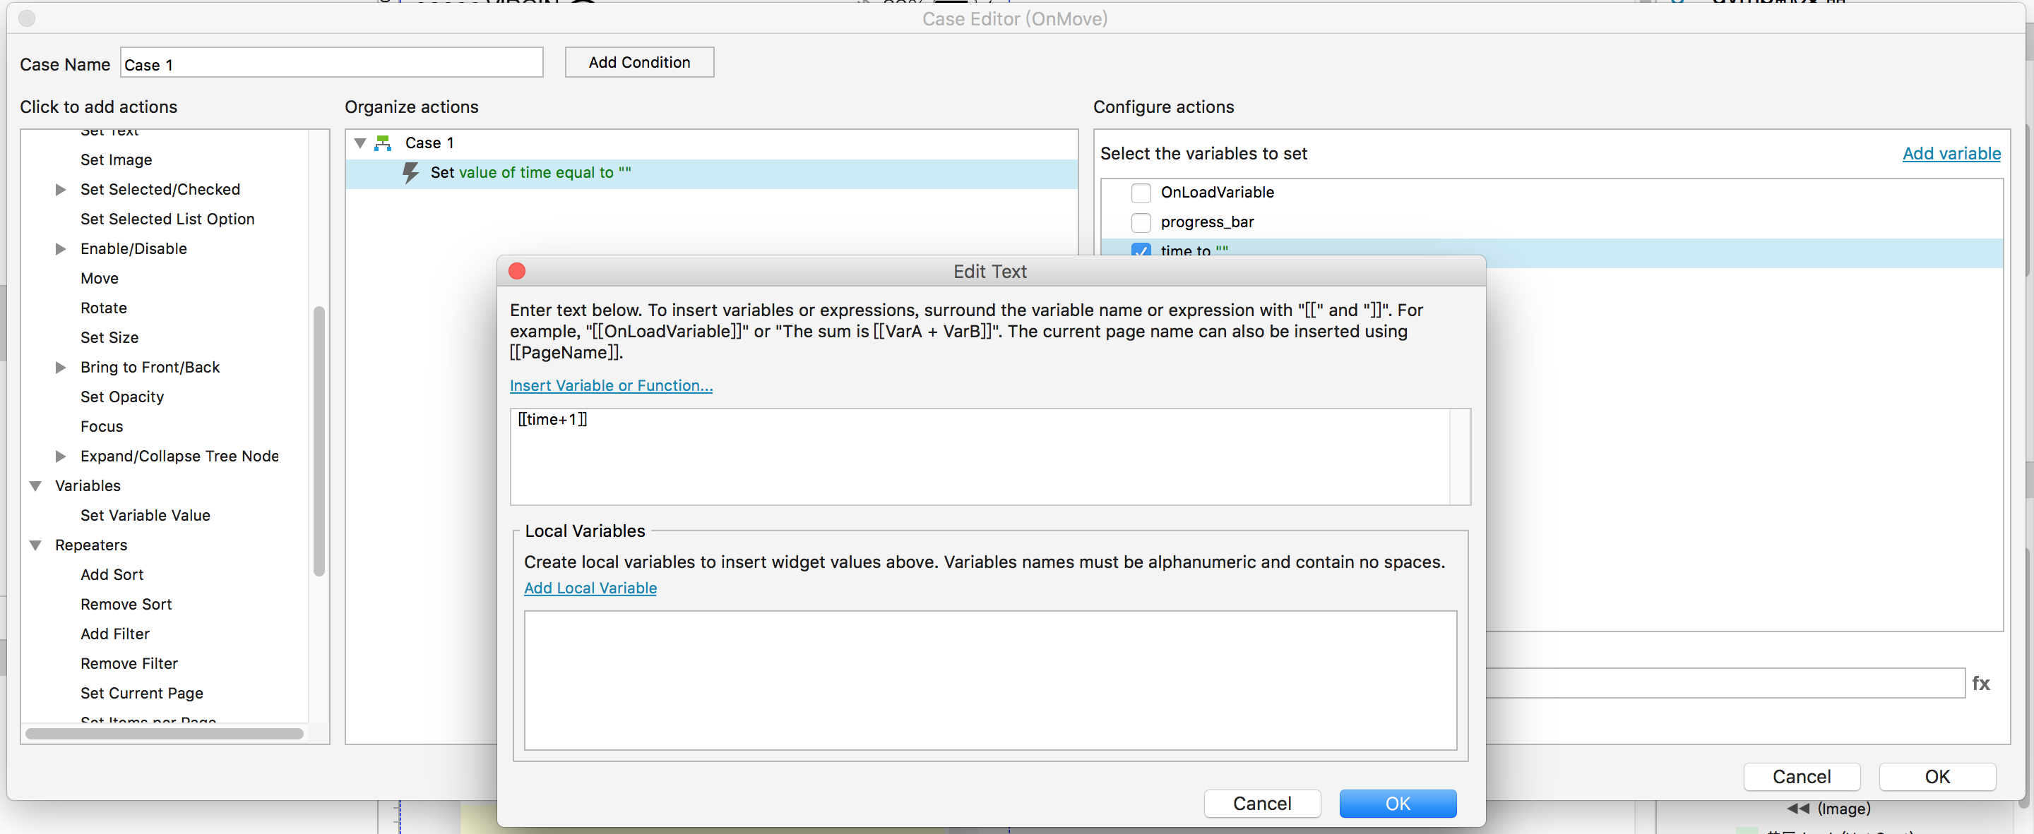Viewport: 2034px width, 834px height.
Task: Confirm Edit Text with blue OK
Action: click(1397, 803)
